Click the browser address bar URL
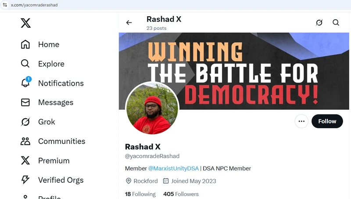351x199 pixels. click(34, 5)
